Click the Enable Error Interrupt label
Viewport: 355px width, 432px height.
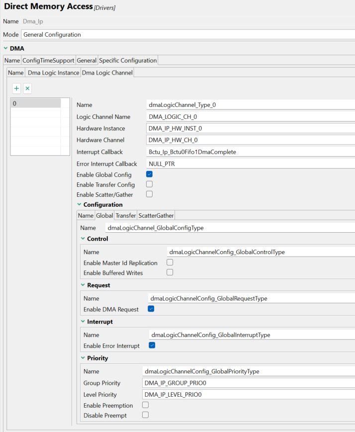pos(112,346)
